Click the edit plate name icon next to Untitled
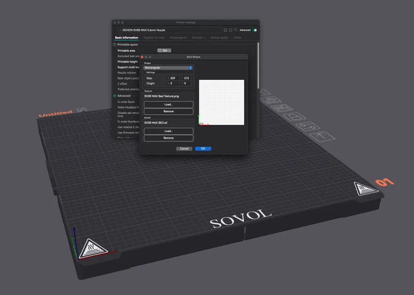The image size is (414, 295). pyautogui.click(x=82, y=110)
